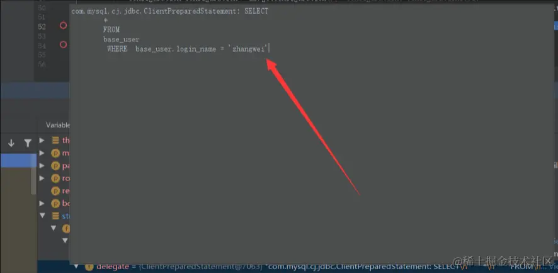
Task: Switch to the Variables tab
Action: (x=58, y=125)
